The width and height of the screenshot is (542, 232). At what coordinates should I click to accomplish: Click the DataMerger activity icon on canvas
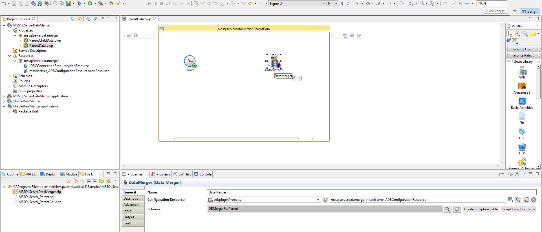pyautogui.click(x=274, y=61)
